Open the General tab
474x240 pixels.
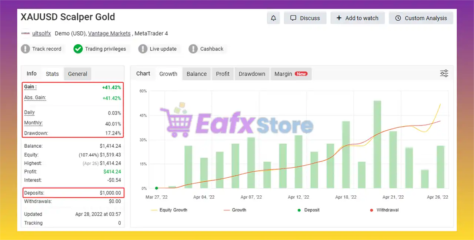[x=77, y=74]
